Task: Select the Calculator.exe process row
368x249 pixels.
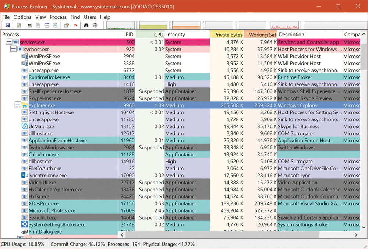Action: coord(44,155)
